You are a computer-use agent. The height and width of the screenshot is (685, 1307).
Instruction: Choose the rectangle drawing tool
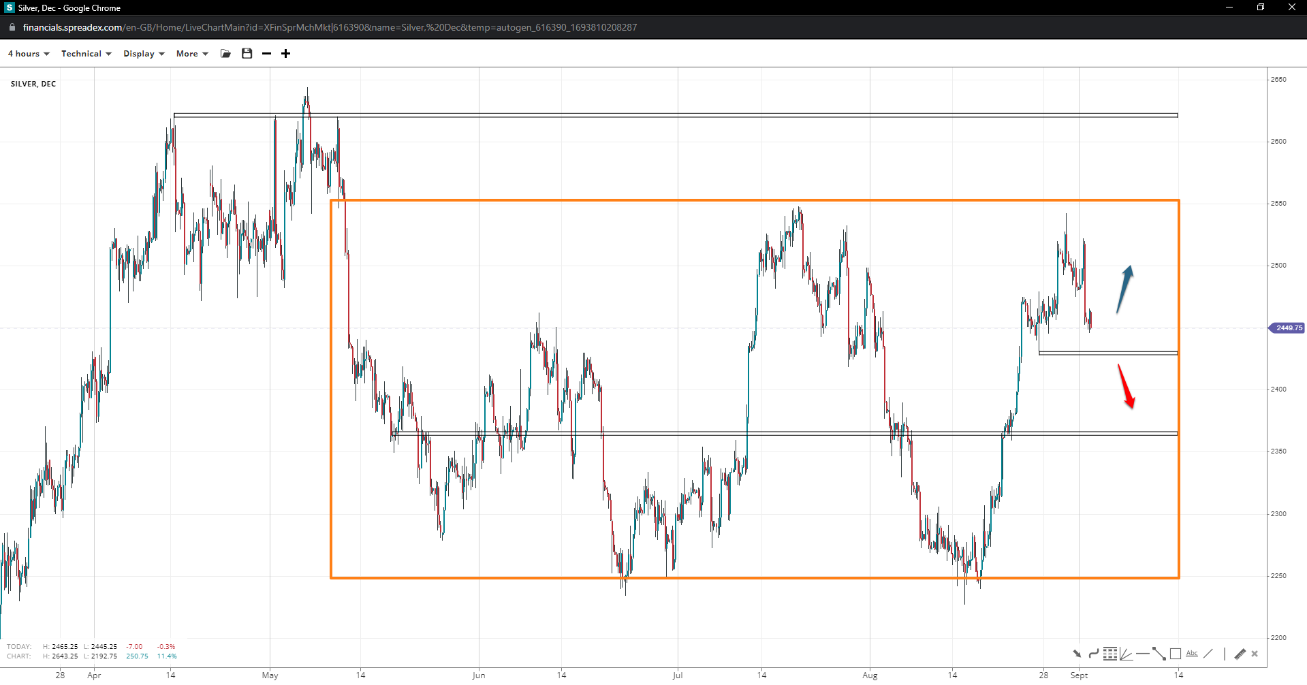1176,654
